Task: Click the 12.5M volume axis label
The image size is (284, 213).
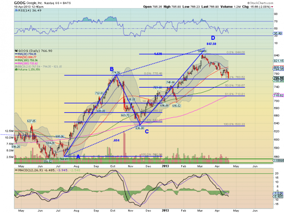Action: coord(10,131)
